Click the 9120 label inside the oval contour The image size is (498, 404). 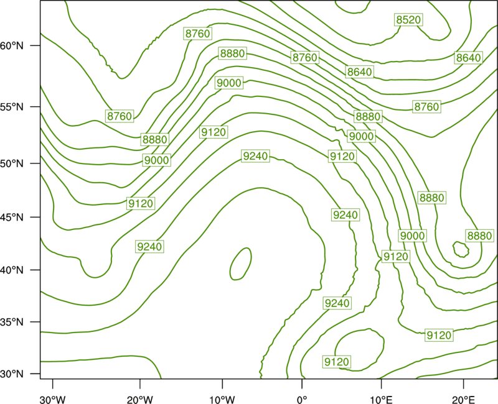pos(337,362)
